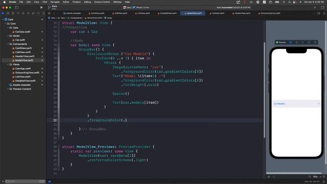This screenshot has width=327, height=184.
Task: Pin the Preview in the canvas
Action: 269,177
